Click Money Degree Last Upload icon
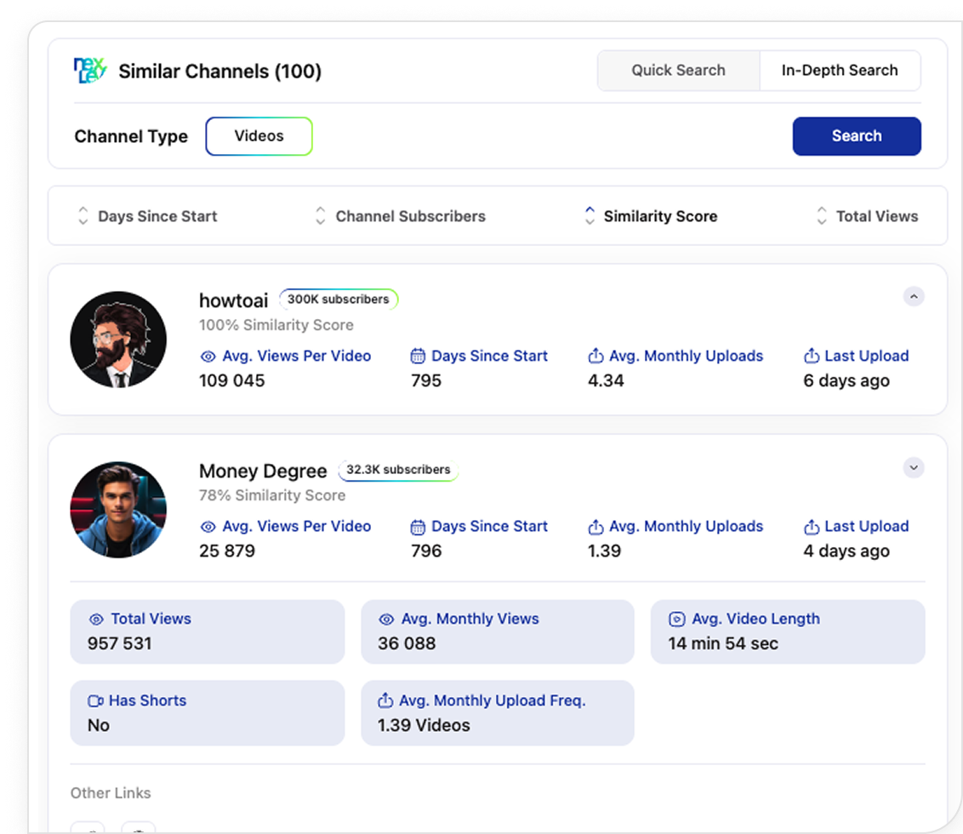The width and height of the screenshot is (963, 834). (812, 526)
